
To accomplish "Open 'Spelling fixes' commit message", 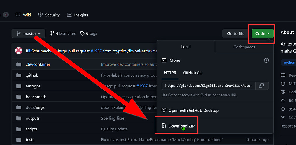I will point(113,119).
